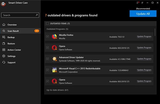The image size is (160, 104).
Task: Open the user account icon in title bar
Action: point(138,3)
